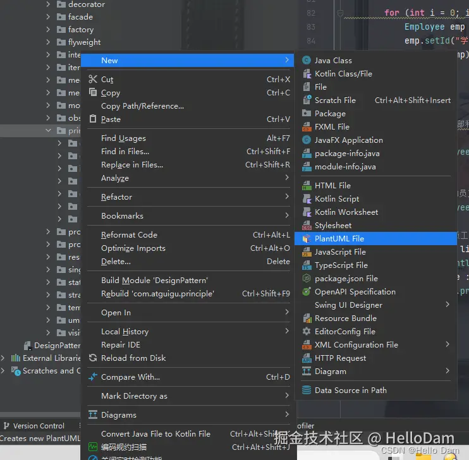Click the Compare With arrows icon
This screenshot has width=469, height=460.
click(x=93, y=377)
